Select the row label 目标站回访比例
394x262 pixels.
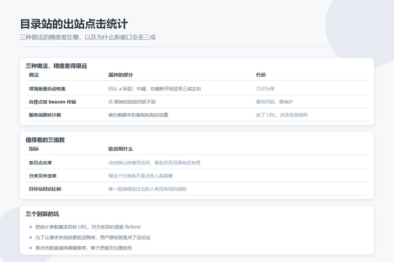45,189
